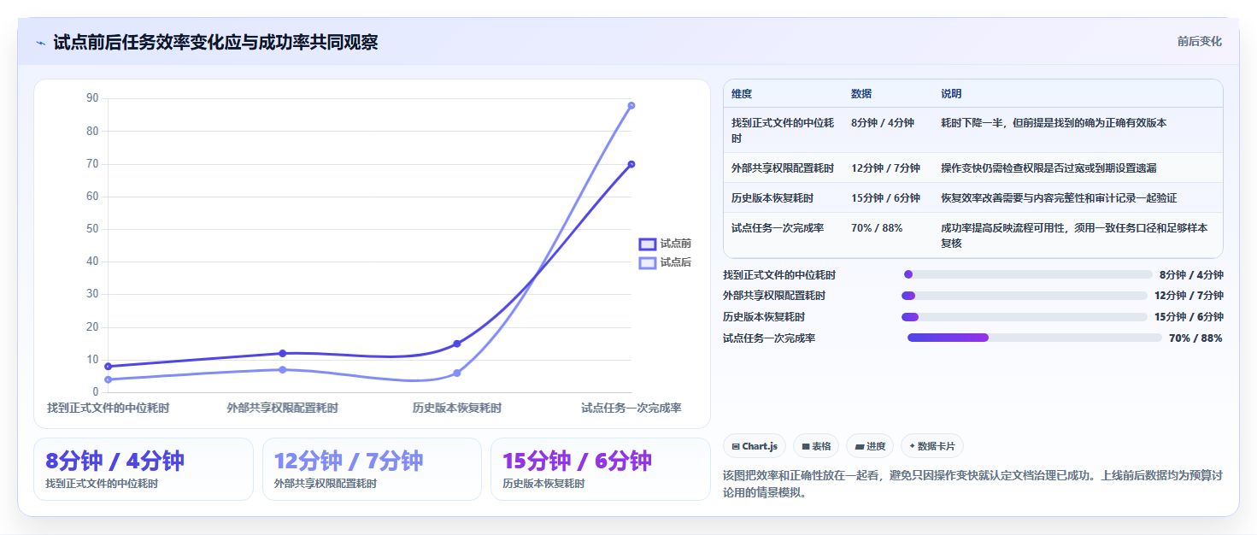Click progress row label 历史版本恢复耗时
This screenshot has width=1257, height=535.
coord(764,317)
